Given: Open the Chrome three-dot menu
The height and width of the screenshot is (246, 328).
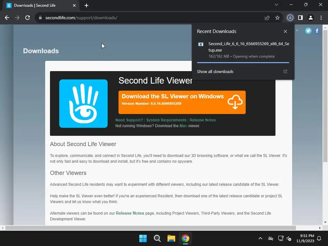Looking at the screenshot, I should [321, 18].
